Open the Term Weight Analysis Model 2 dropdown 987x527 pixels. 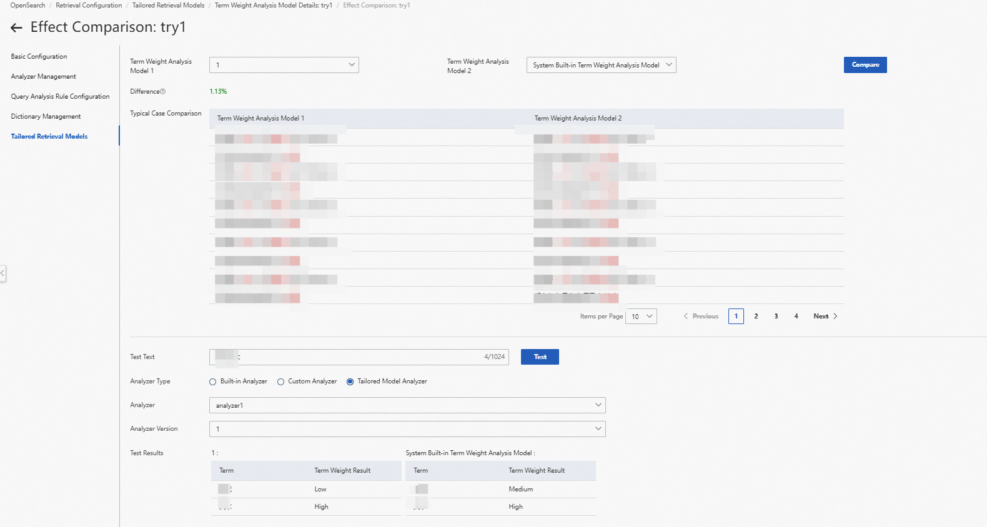(x=602, y=65)
